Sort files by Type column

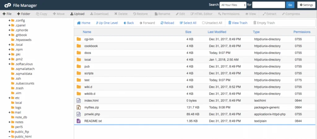256,32
